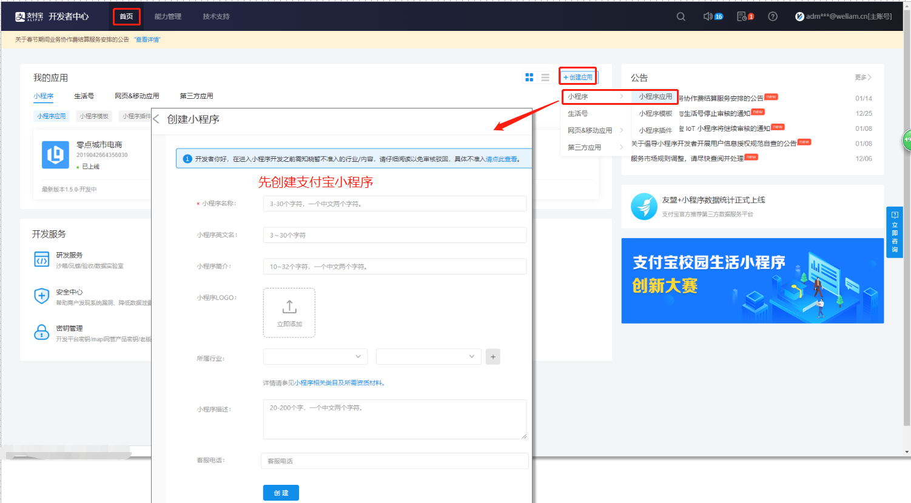Open the 支付宝校园生活小程序创新大赛 banner
The image size is (911, 503).
point(753,281)
